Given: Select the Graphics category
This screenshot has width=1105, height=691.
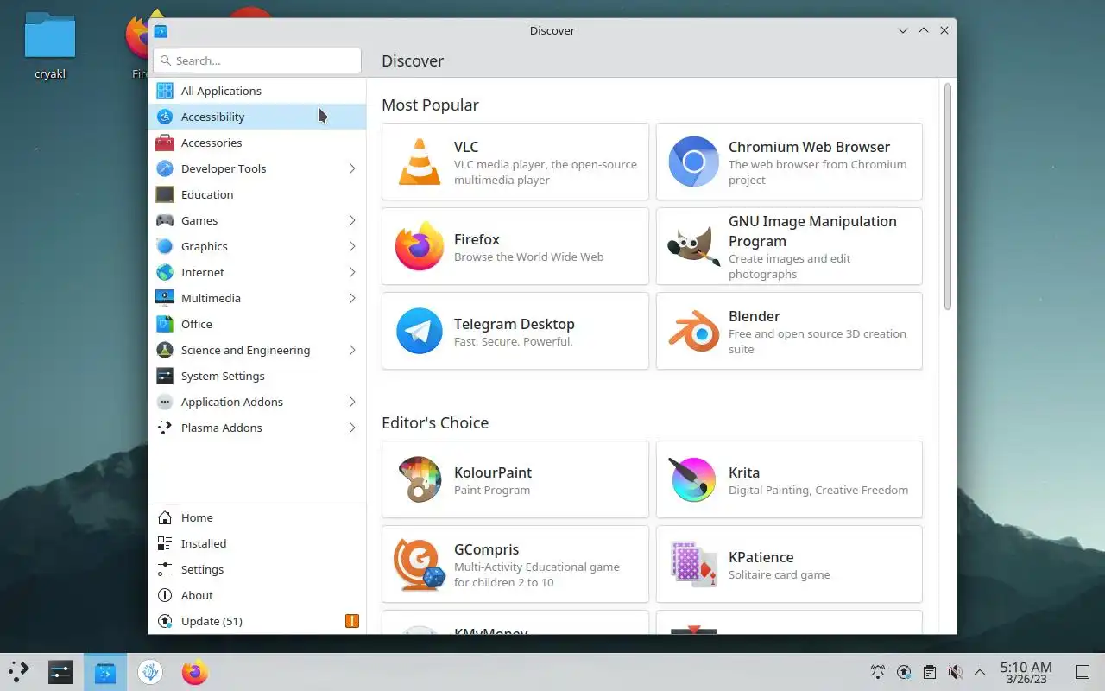Looking at the screenshot, I should (x=257, y=246).
